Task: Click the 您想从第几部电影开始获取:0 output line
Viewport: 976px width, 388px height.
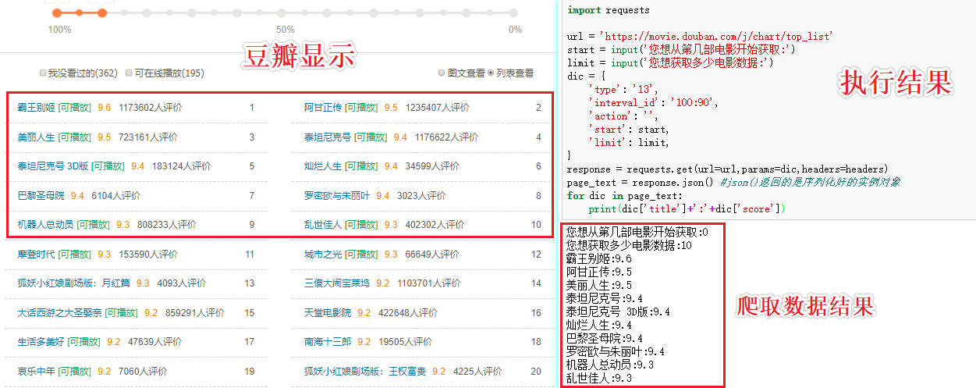Action: point(638,233)
